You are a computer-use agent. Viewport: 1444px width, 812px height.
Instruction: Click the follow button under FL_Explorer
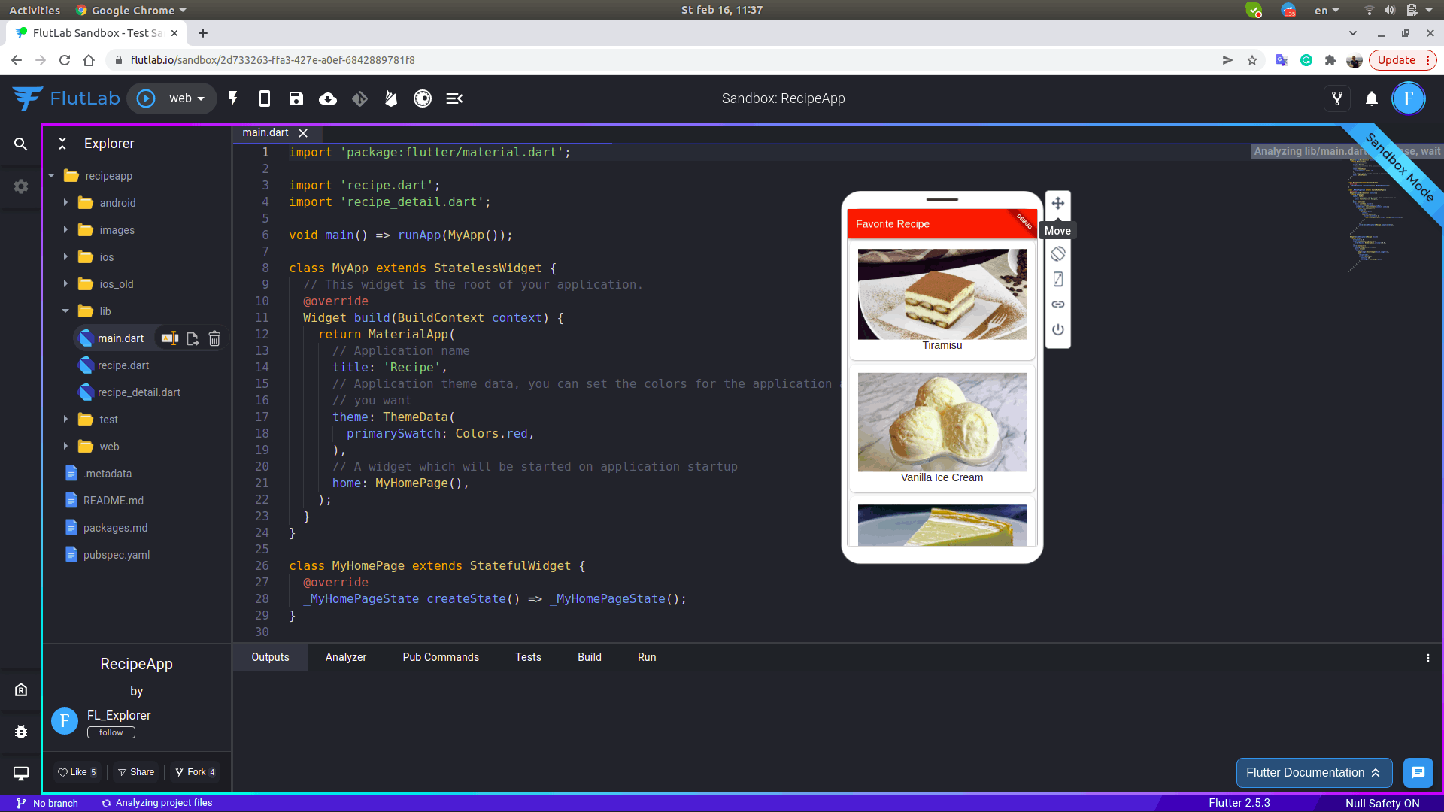click(x=111, y=732)
